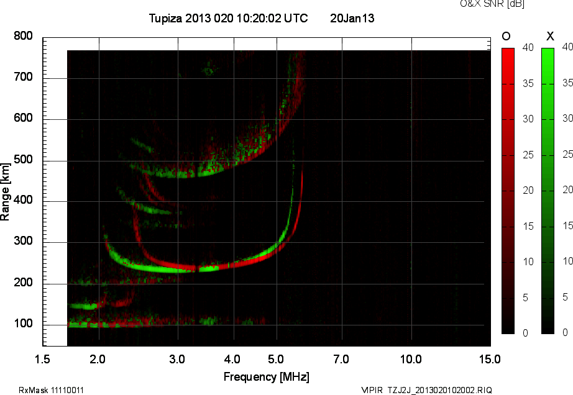573x395 pixels.
Task: Click the 30 label beside the red O colorbar
Action: (528, 119)
